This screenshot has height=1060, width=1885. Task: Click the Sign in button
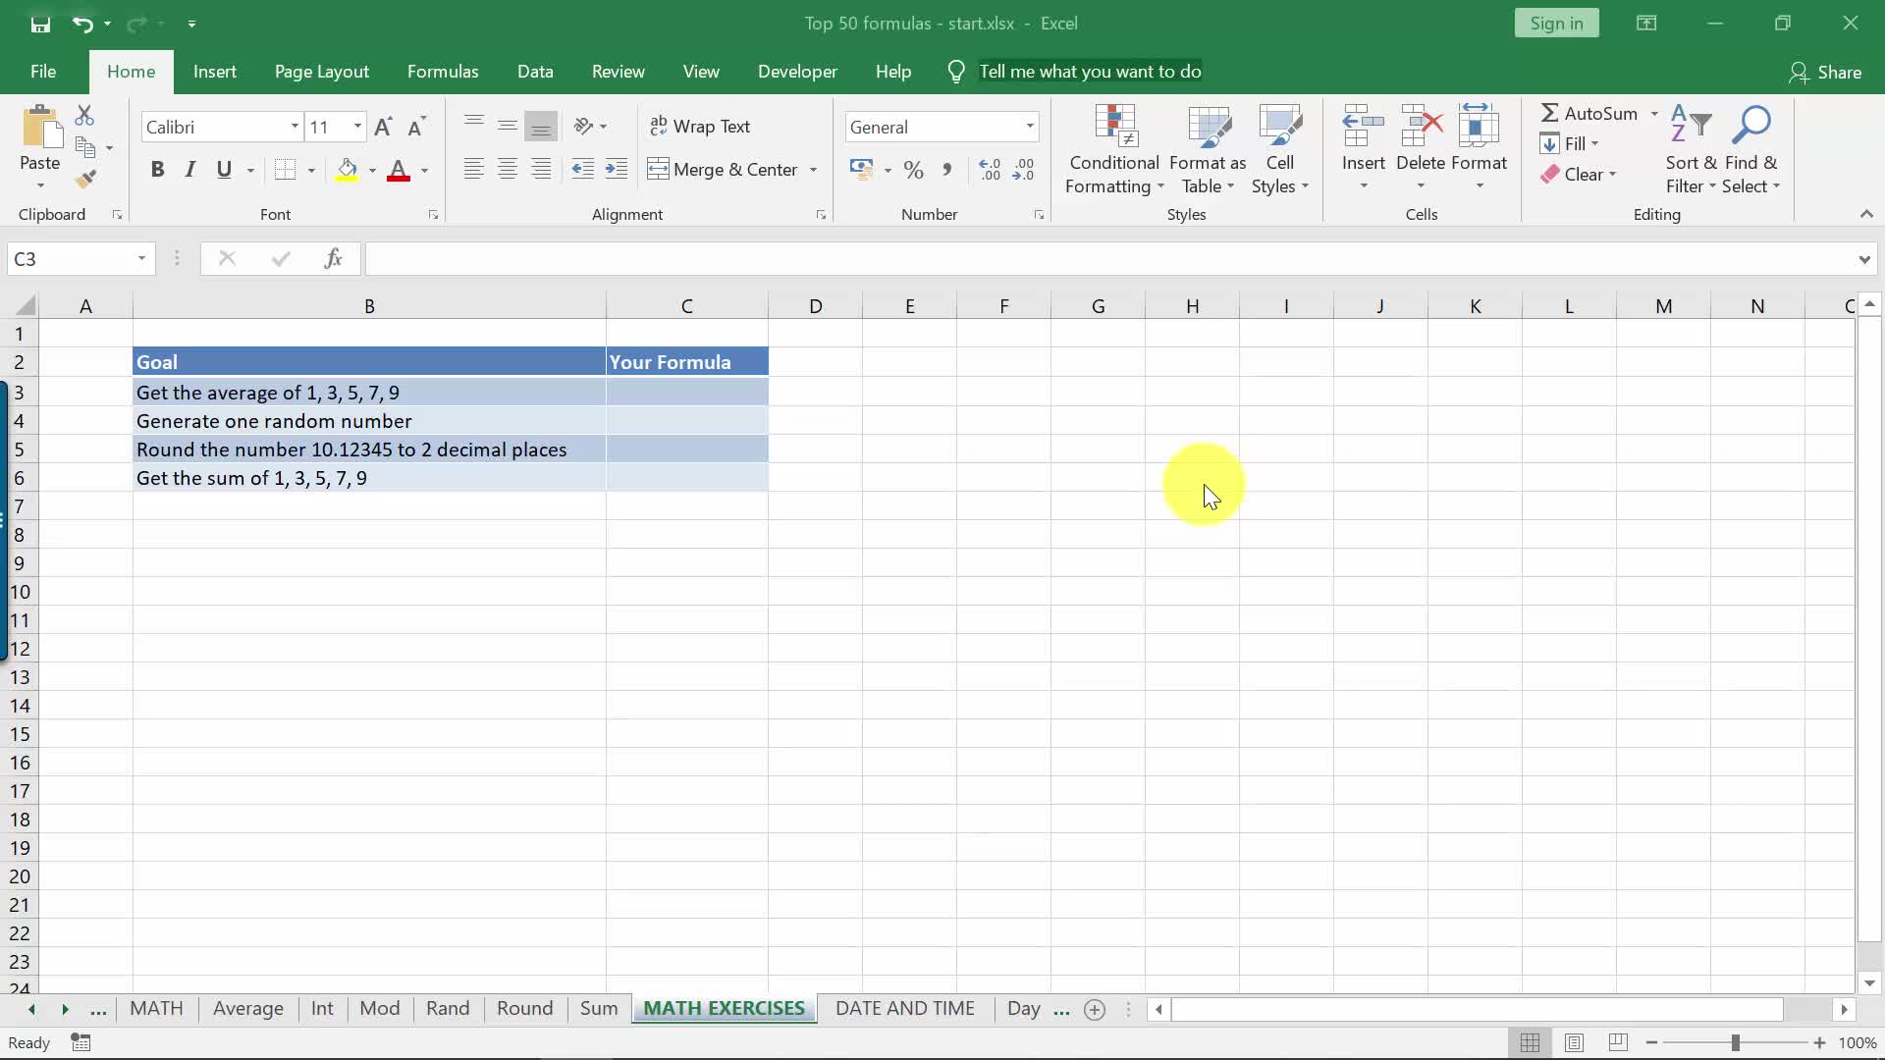pyautogui.click(x=1556, y=24)
